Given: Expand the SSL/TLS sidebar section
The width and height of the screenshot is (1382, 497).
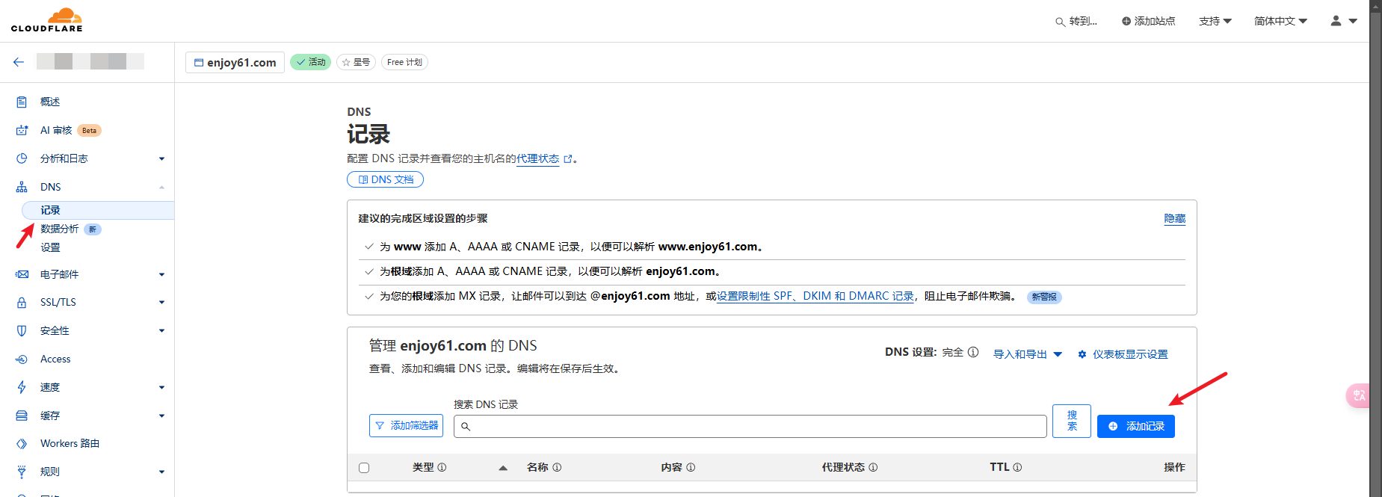Looking at the screenshot, I should pyautogui.click(x=161, y=303).
